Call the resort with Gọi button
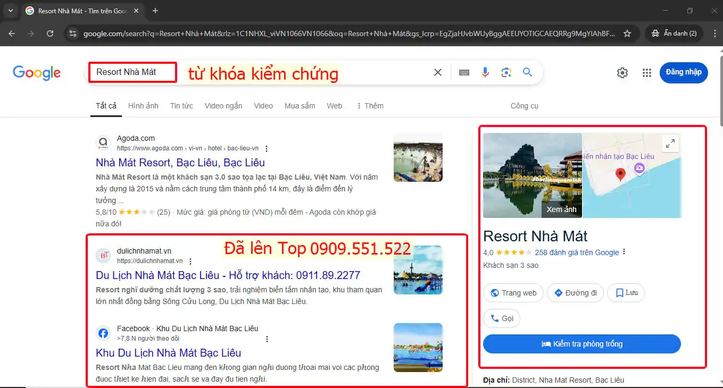This screenshot has width=723, height=388. point(502,318)
